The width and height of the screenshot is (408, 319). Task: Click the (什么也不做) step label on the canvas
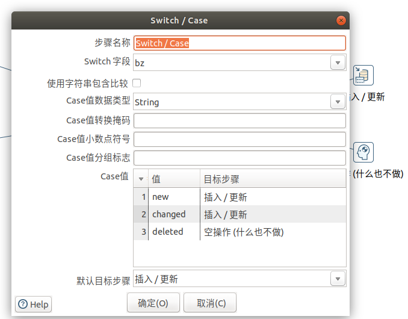point(377,173)
